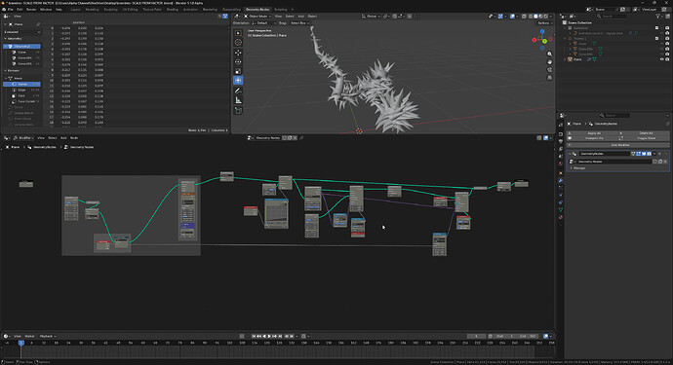
Task: Enable wireframe viewport shading mode
Action: (530, 17)
